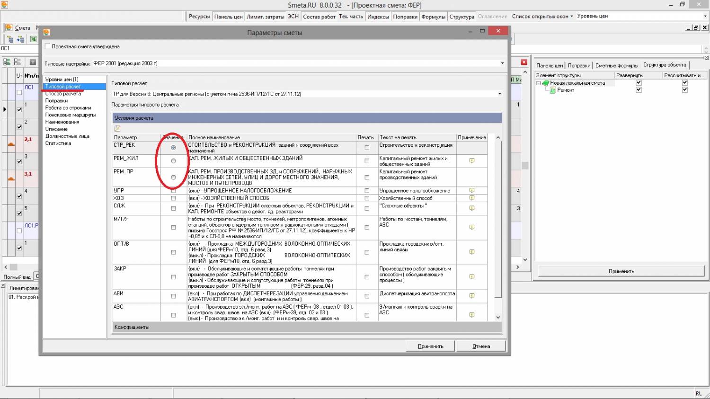Click the note icon in УПР row

[471, 190]
